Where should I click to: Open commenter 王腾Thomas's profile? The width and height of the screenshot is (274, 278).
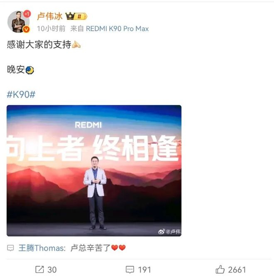click(42, 248)
